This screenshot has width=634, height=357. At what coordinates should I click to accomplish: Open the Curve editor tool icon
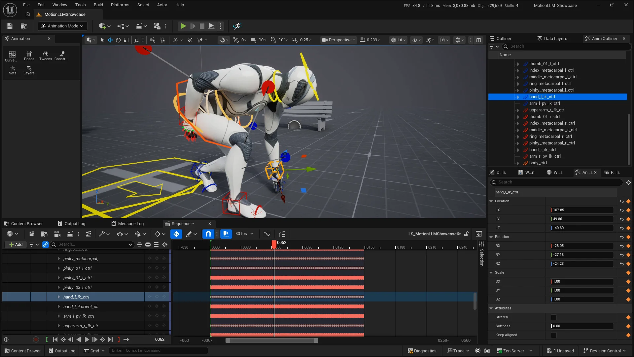[12, 56]
